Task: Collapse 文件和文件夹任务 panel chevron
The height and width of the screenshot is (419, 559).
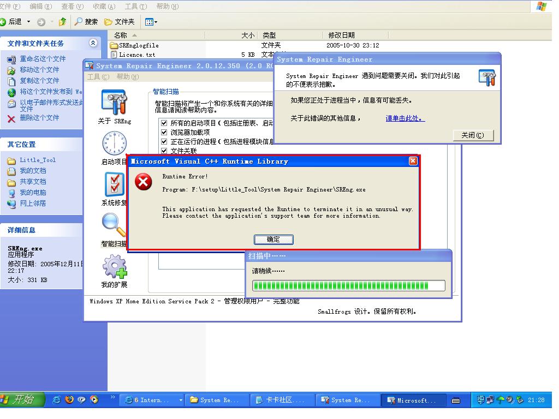Action: pos(93,43)
